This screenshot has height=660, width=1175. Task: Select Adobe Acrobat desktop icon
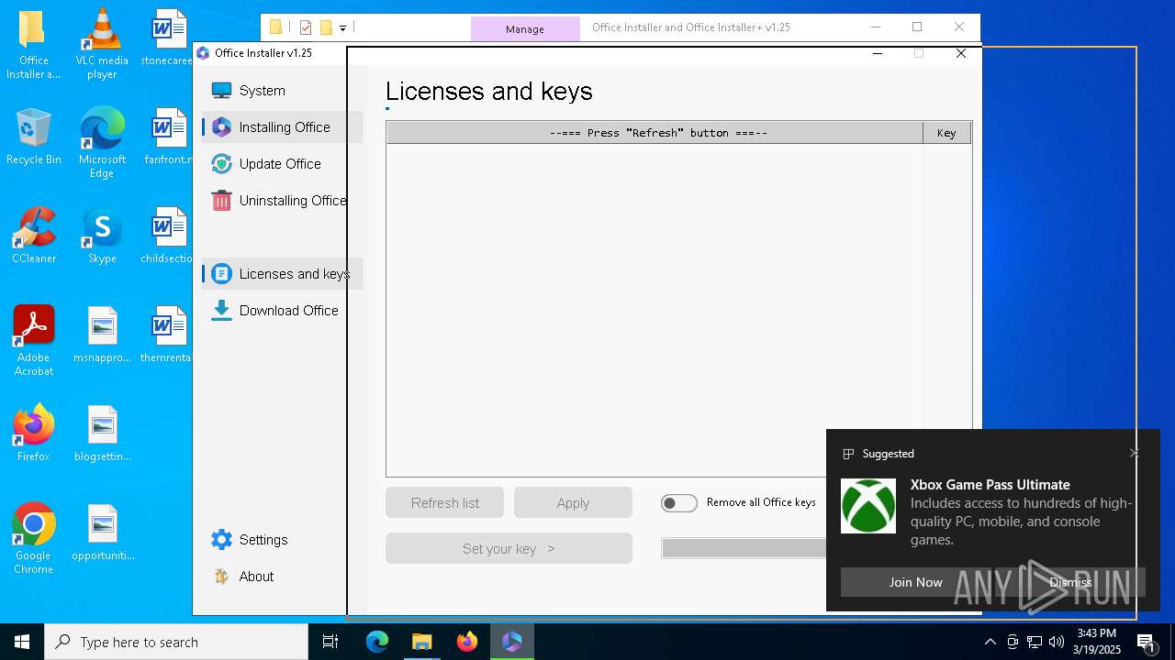click(34, 341)
